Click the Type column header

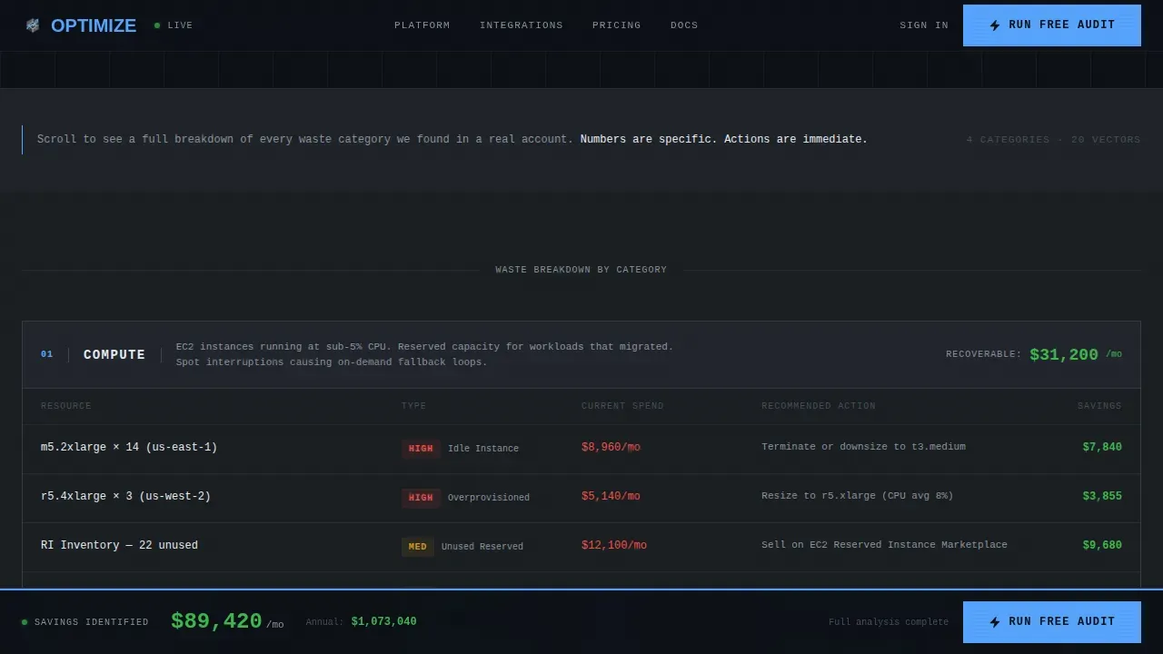pos(413,406)
